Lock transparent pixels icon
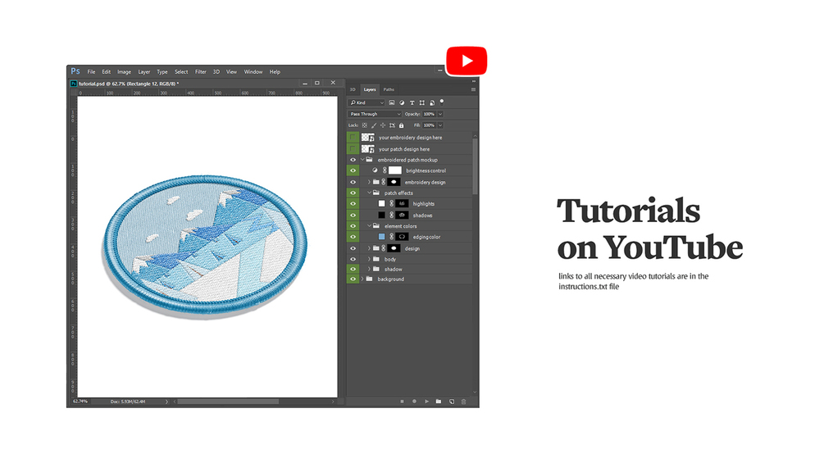The height and width of the screenshot is (463, 824). pos(364,125)
